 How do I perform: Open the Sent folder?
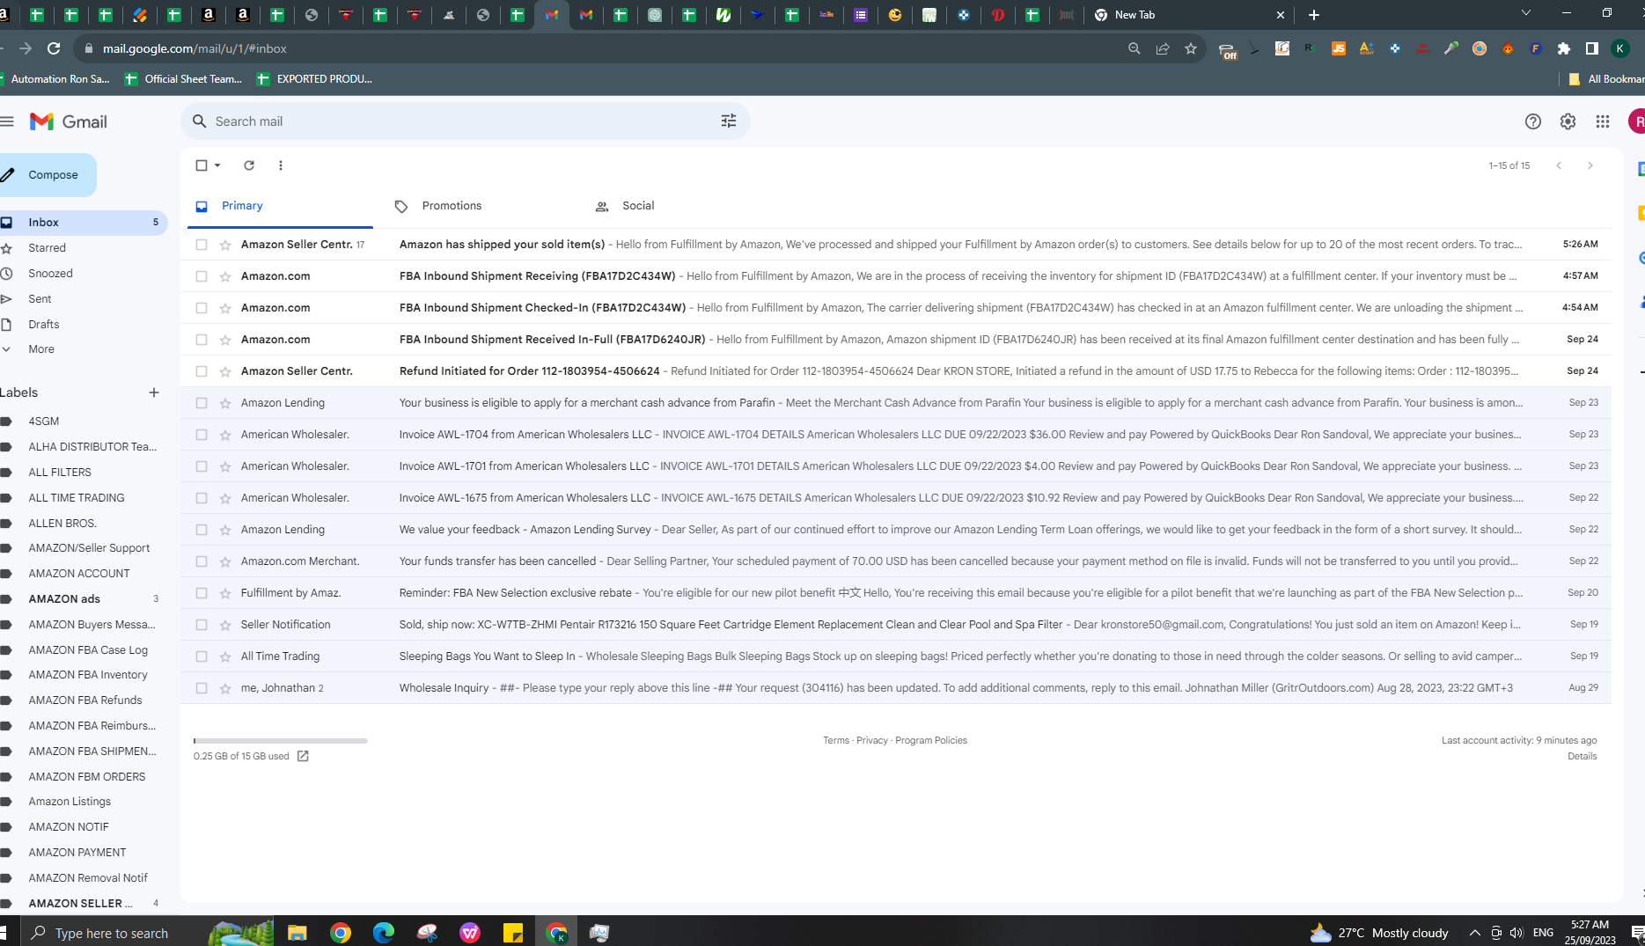pyautogui.click(x=40, y=299)
